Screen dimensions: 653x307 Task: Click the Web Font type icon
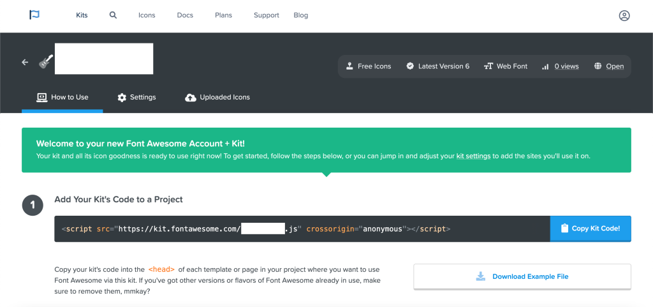[488, 66]
